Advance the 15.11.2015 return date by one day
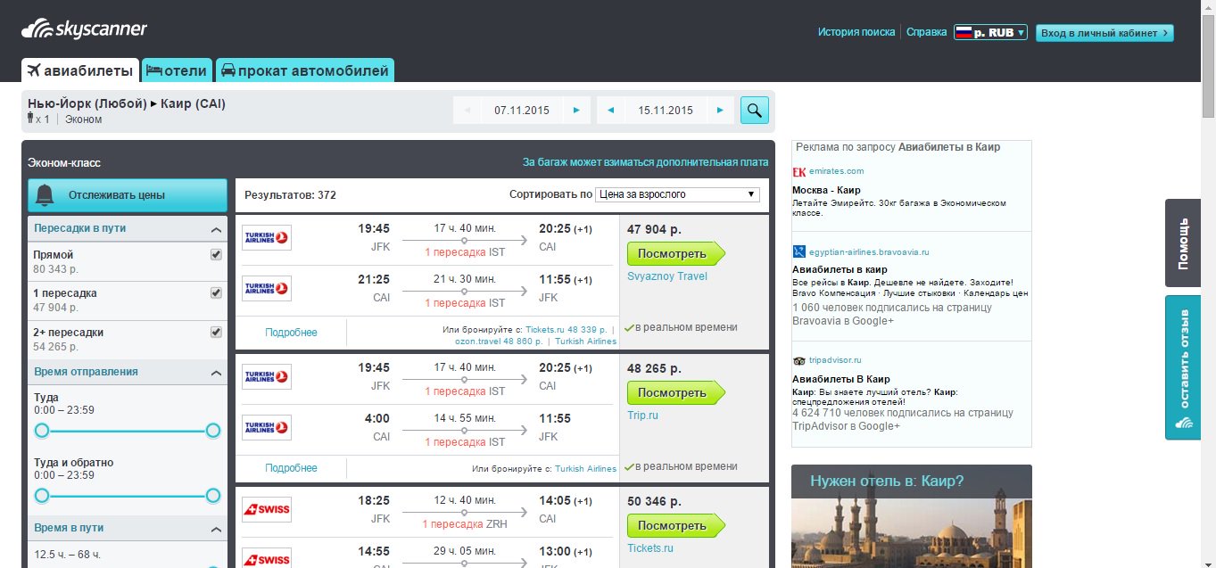 tap(720, 111)
